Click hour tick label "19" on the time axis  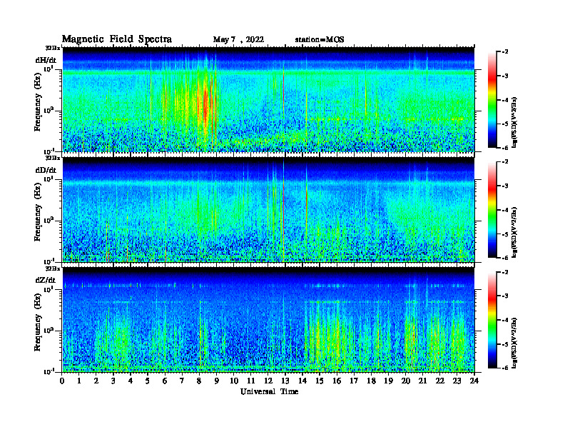[388, 381]
